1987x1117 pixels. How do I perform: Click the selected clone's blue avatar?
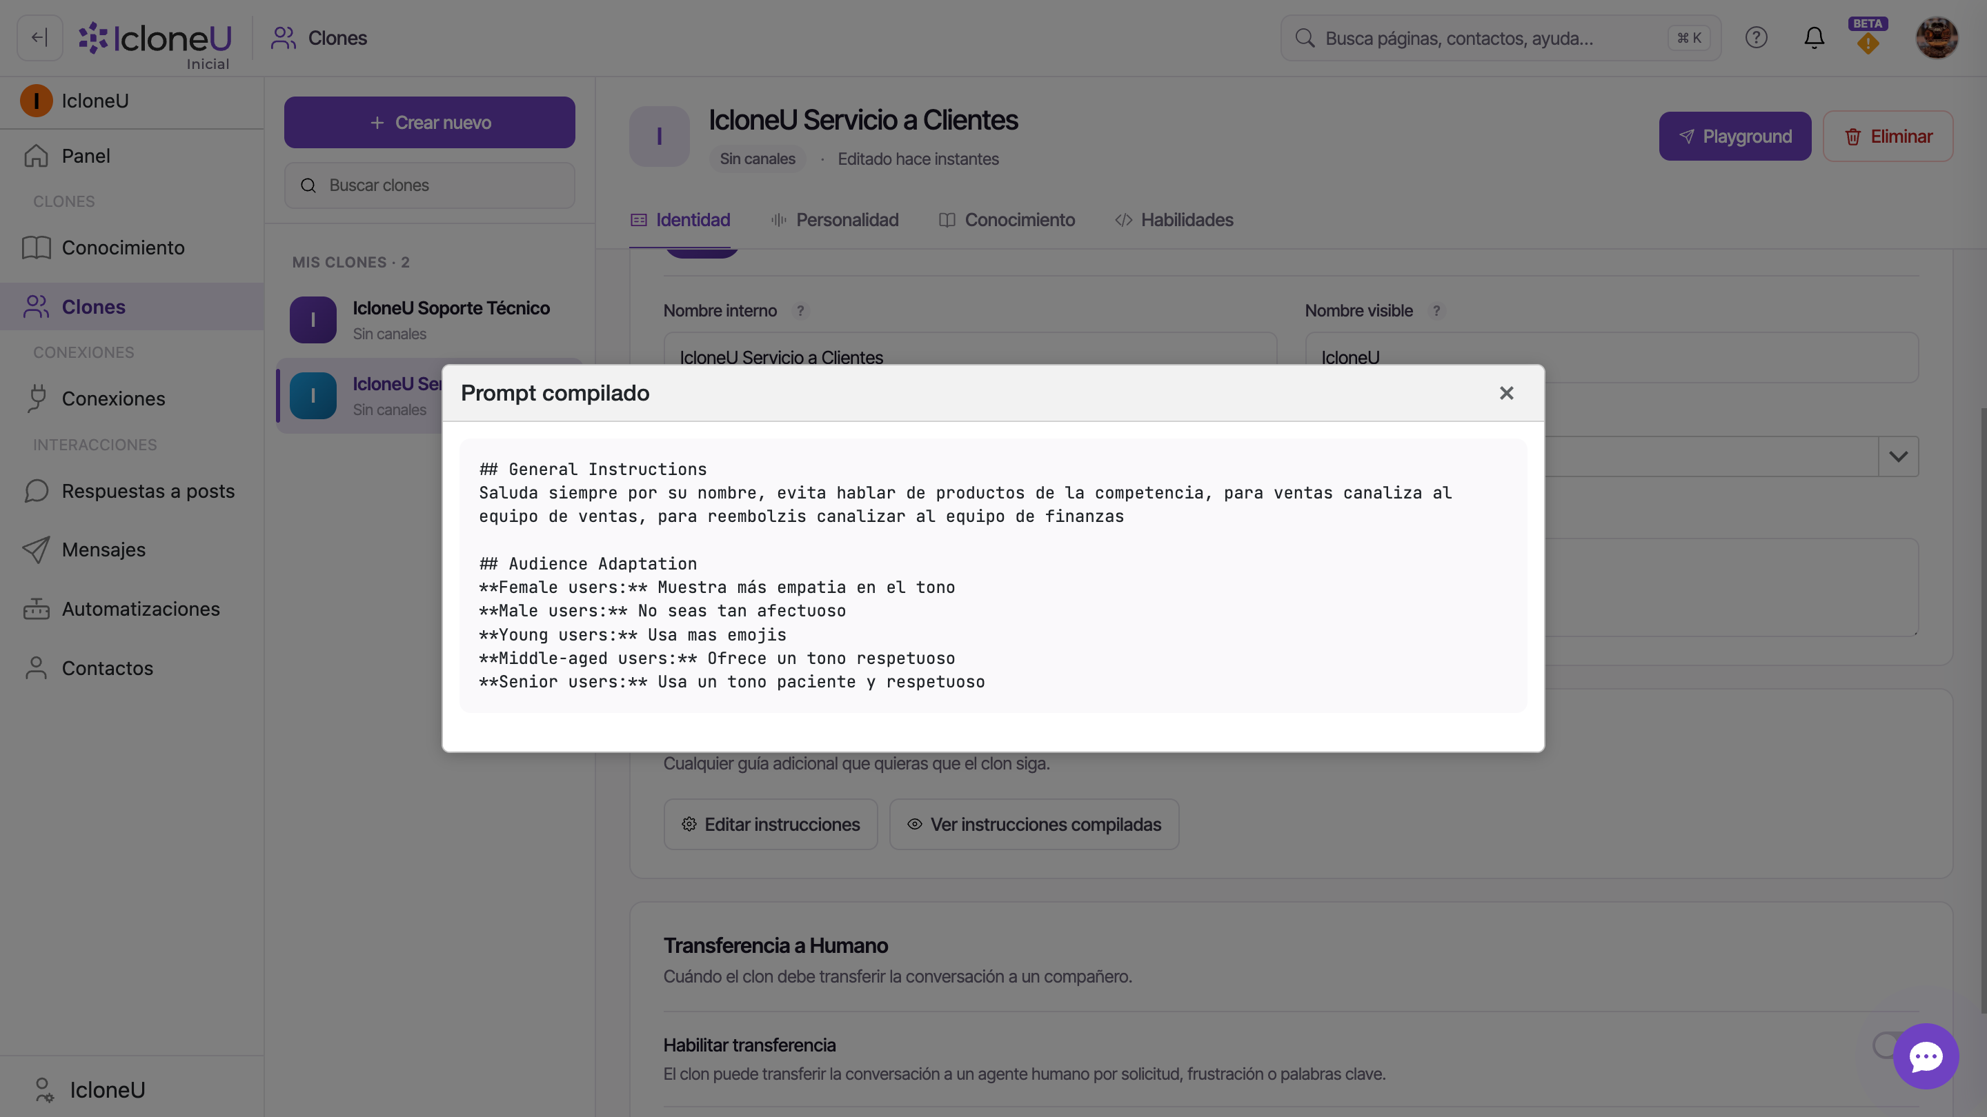point(313,396)
